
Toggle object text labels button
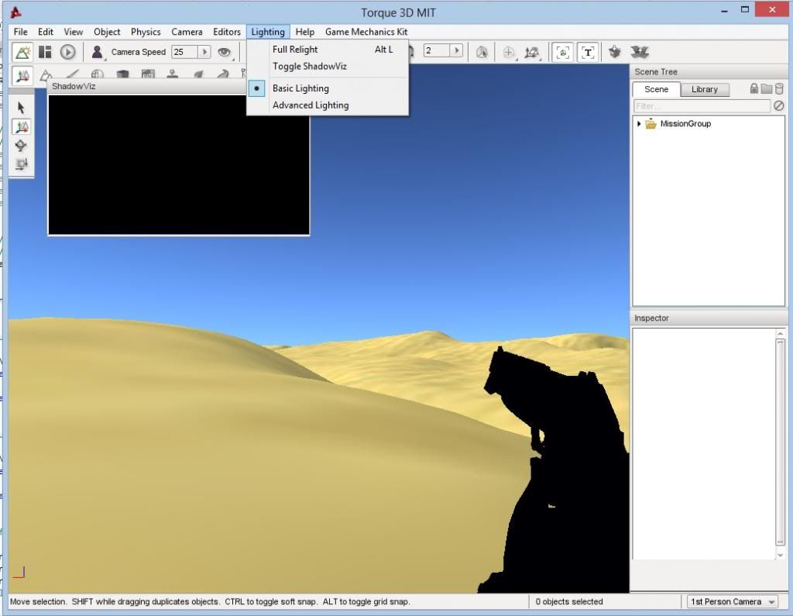588,52
